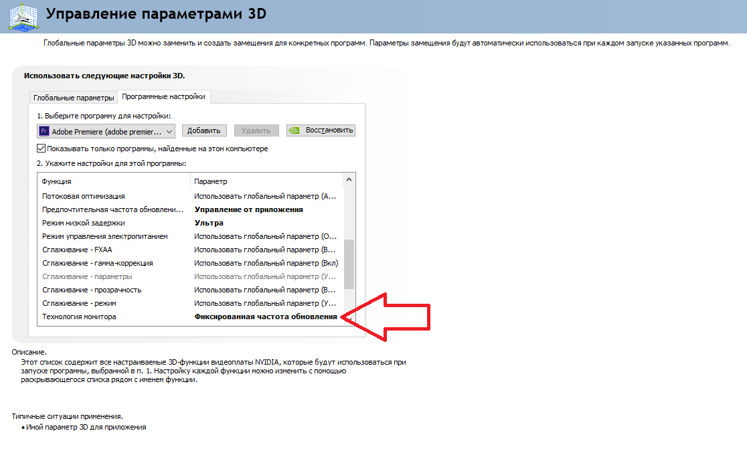The width and height of the screenshot is (747, 453).
Task: Click the Восстановить button
Action: [x=321, y=130]
